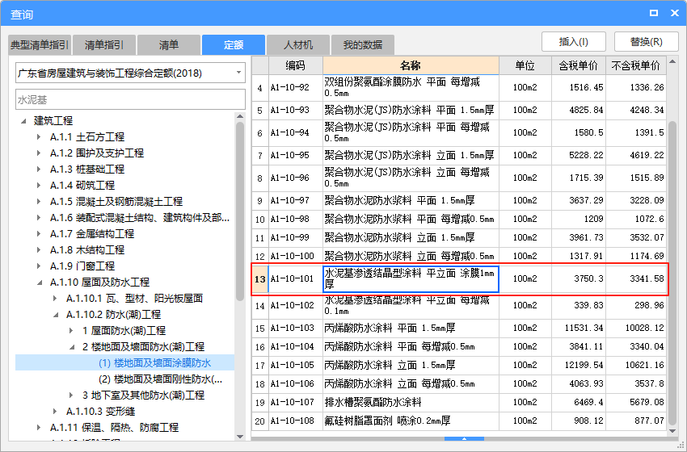The width and height of the screenshot is (687, 452).
Task: Click the 插入(I) button
Action: (574, 42)
